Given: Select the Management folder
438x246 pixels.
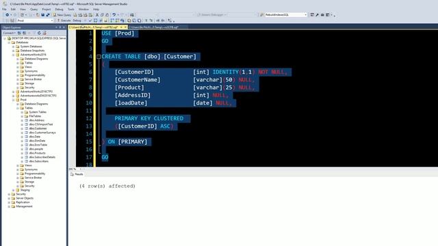Looking at the screenshot, I should [24, 206].
